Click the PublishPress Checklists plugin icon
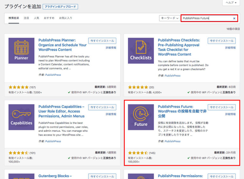This screenshot has height=179, width=244. pyautogui.click(x=141, y=51)
